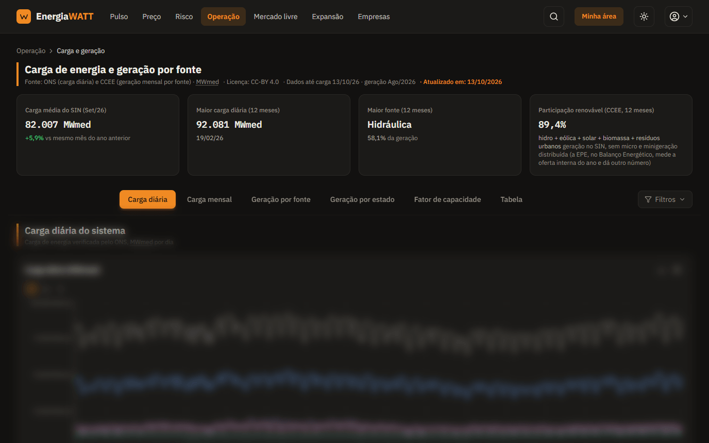Screen dimensions: 709x443
Task: Go to the Pulso section
Action: click(119, 16)
